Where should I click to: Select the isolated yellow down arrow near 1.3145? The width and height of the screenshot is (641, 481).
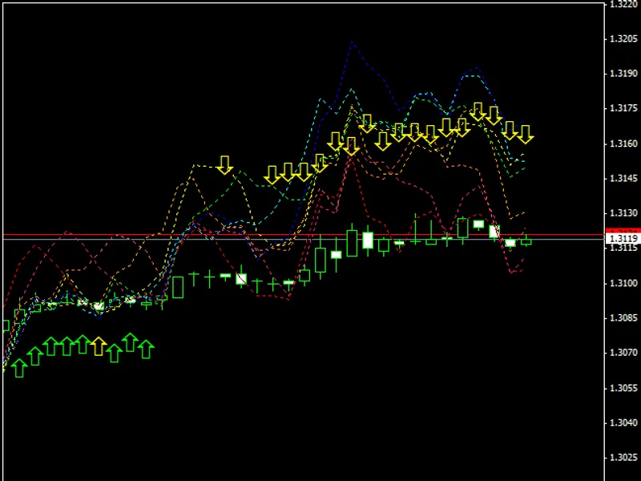pos(224,165)
